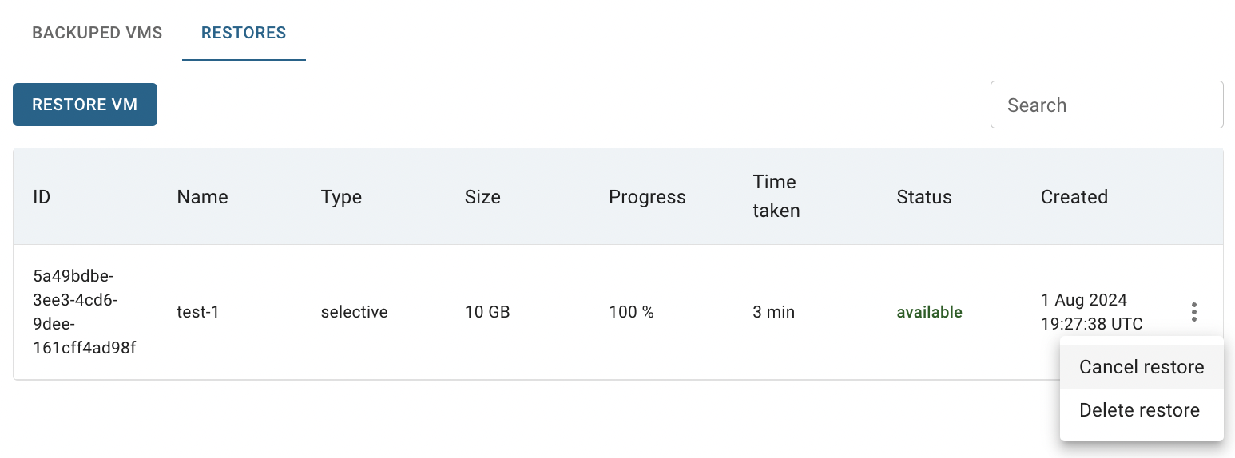Sort table by Status column header
The width and height of the screenshot is (1235, 458).
[924, 197]
